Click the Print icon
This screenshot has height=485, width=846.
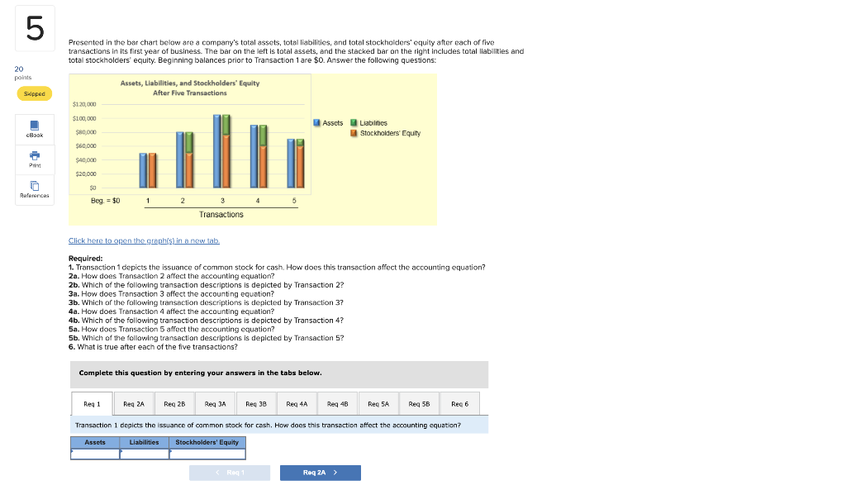pyautogui.click(x=34, y=159)
